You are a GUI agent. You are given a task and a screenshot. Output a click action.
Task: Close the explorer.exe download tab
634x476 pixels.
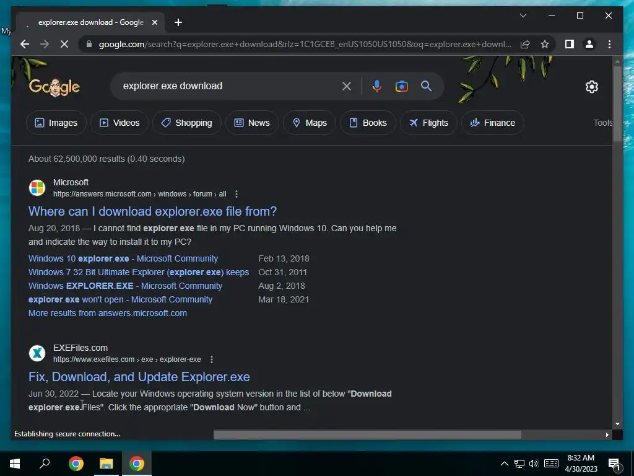tap(154, 22)
